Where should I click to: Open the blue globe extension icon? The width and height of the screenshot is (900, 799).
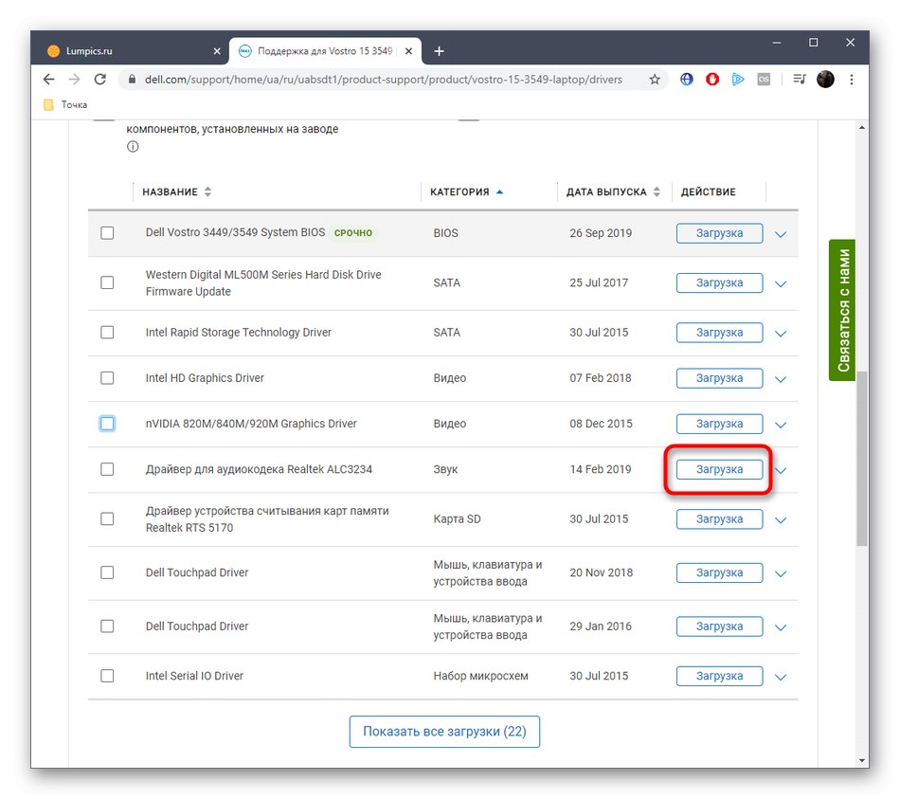[687, 80]
